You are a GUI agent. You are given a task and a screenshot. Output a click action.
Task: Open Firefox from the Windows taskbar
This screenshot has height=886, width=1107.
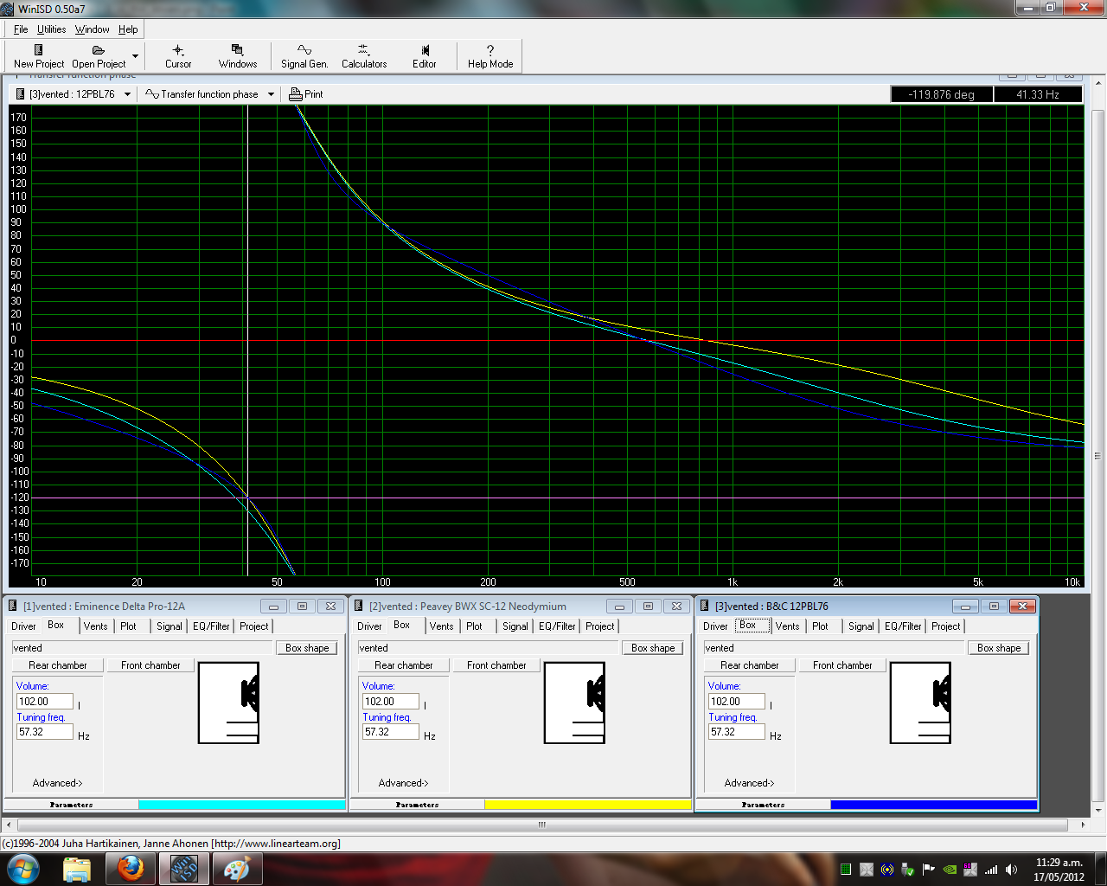131,868
